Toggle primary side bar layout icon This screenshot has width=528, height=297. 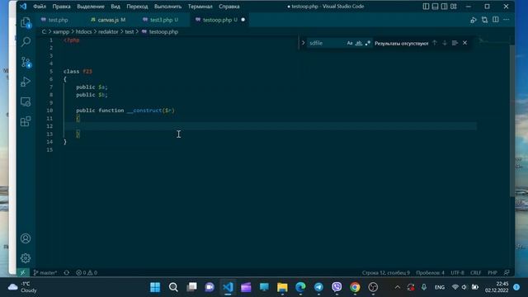pos(426,7)
